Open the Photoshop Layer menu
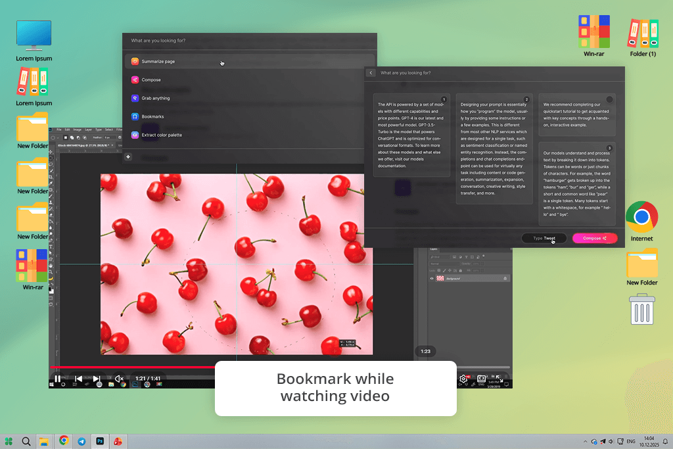This screenshot has width=673, height=449. [x=88, y=130]
